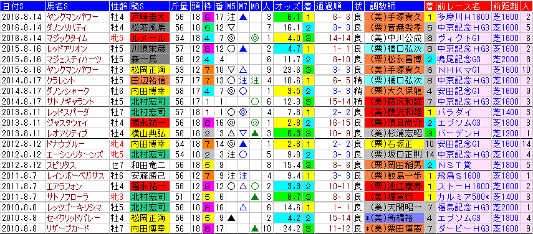Image resolution: width=533 pixels, height=234 pixels.
Task: Select horse name レオアクティブ
Action: [x=67, y=133]
